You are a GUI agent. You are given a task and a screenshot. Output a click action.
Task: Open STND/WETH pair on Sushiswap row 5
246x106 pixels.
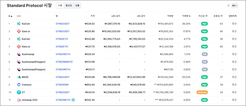coord(63,54)
